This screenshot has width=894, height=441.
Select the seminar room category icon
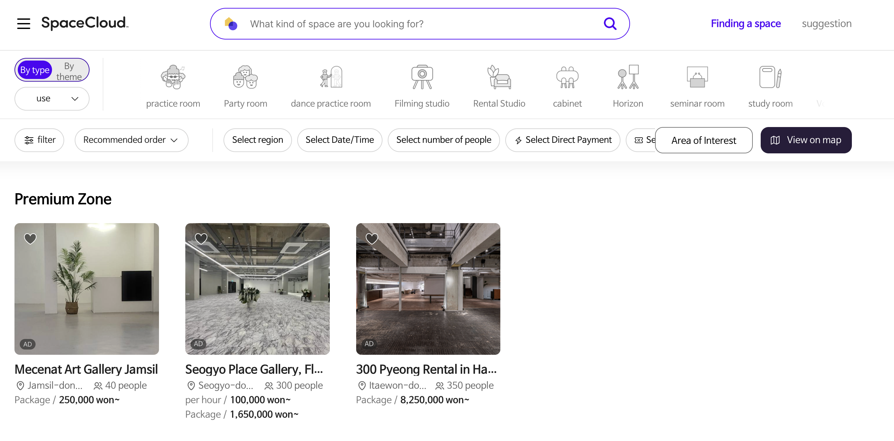pyautogui.click(x=697, y=77)
